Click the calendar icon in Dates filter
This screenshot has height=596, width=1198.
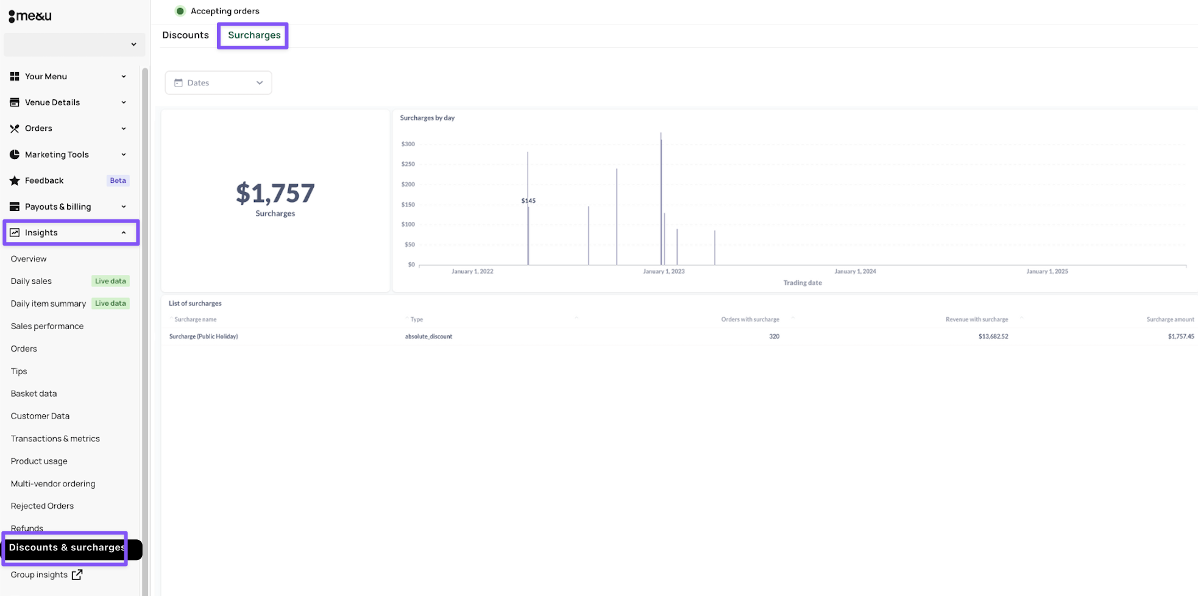(179, 83)
